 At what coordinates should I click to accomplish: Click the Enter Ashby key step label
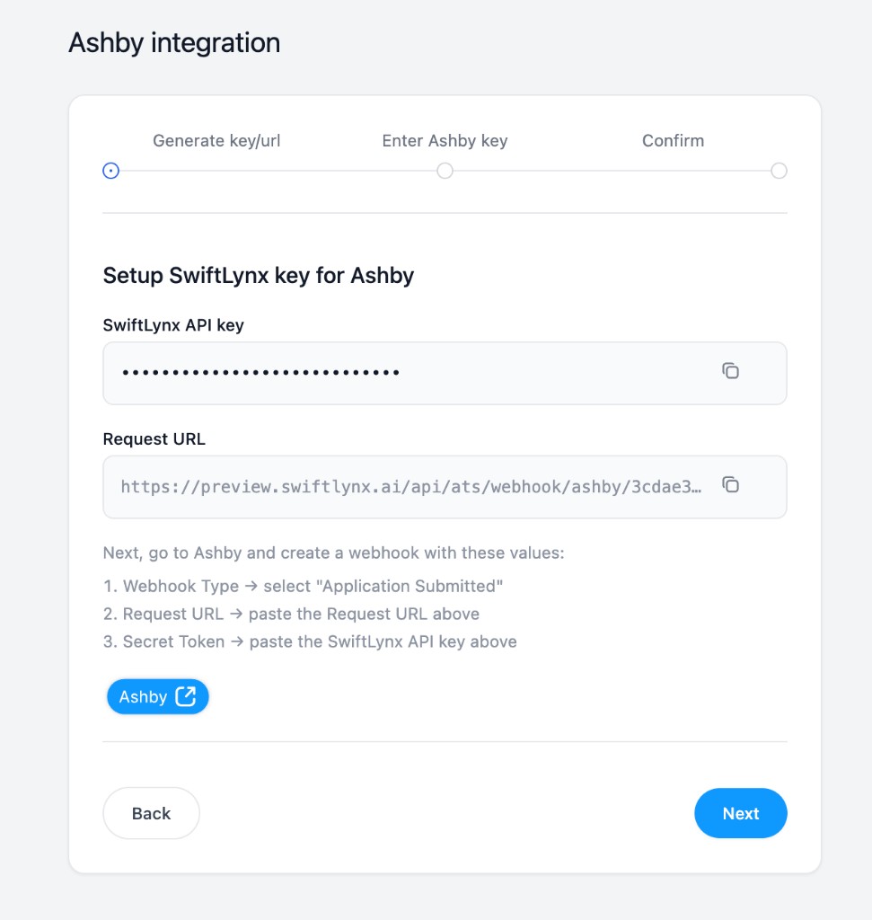pyautogui.click(x=445, y=140)
